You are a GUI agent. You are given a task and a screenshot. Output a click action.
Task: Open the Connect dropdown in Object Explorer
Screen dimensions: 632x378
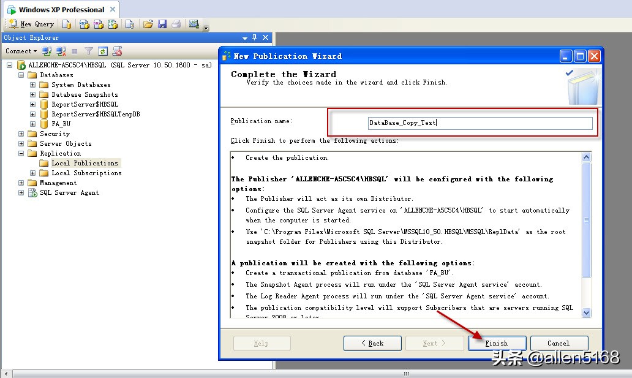coord(20,51)
